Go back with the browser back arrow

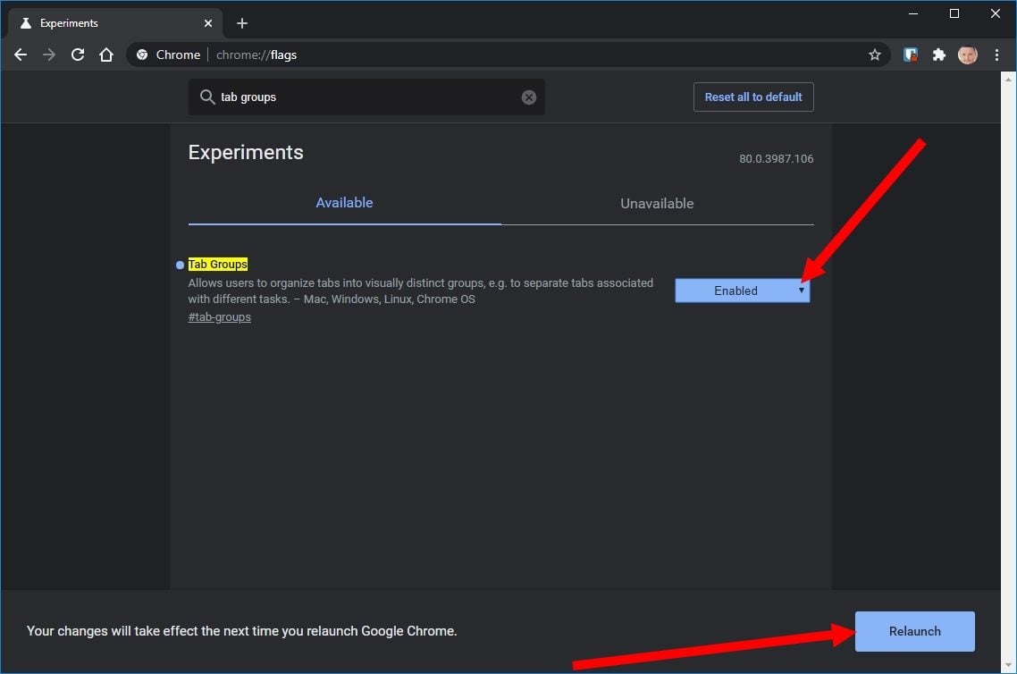[21, 55]
